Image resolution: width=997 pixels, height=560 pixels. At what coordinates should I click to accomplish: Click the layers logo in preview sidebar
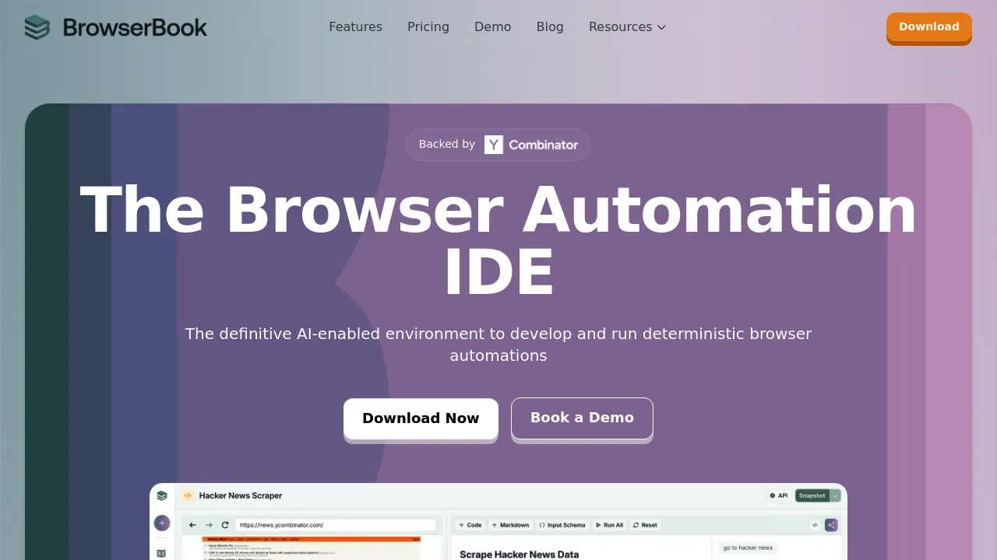pos(162,495)
